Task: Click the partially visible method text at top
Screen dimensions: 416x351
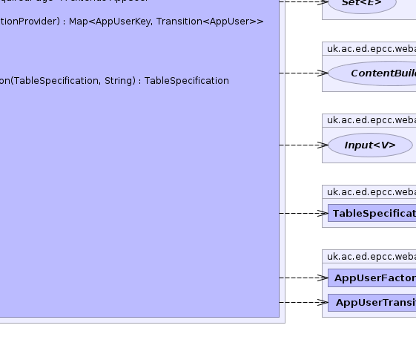Action: pos(74,1)
